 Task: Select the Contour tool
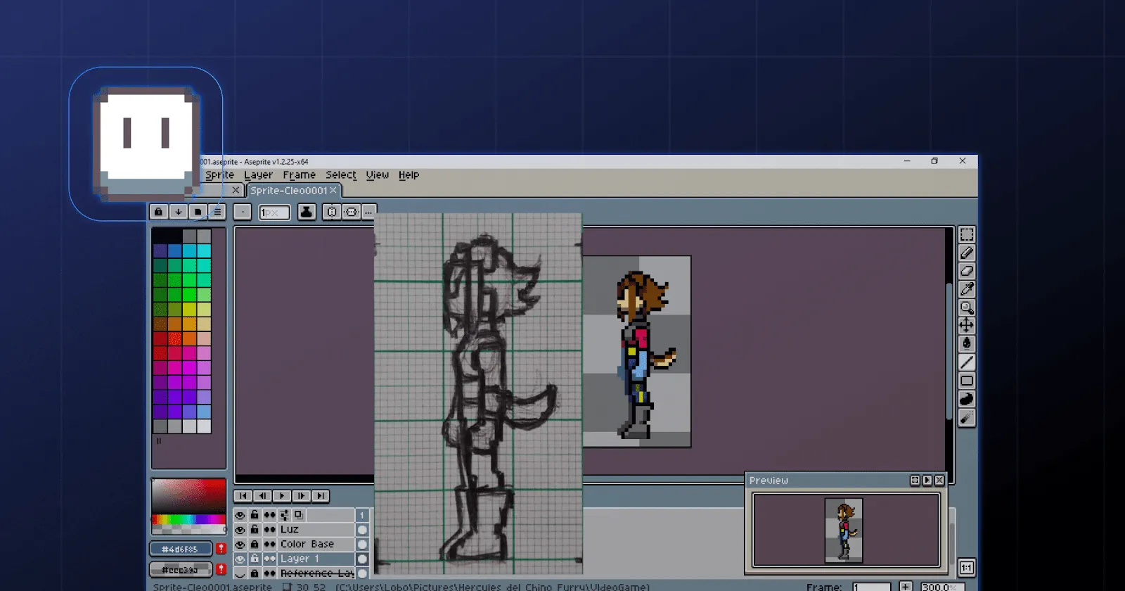tap(967, 399)
